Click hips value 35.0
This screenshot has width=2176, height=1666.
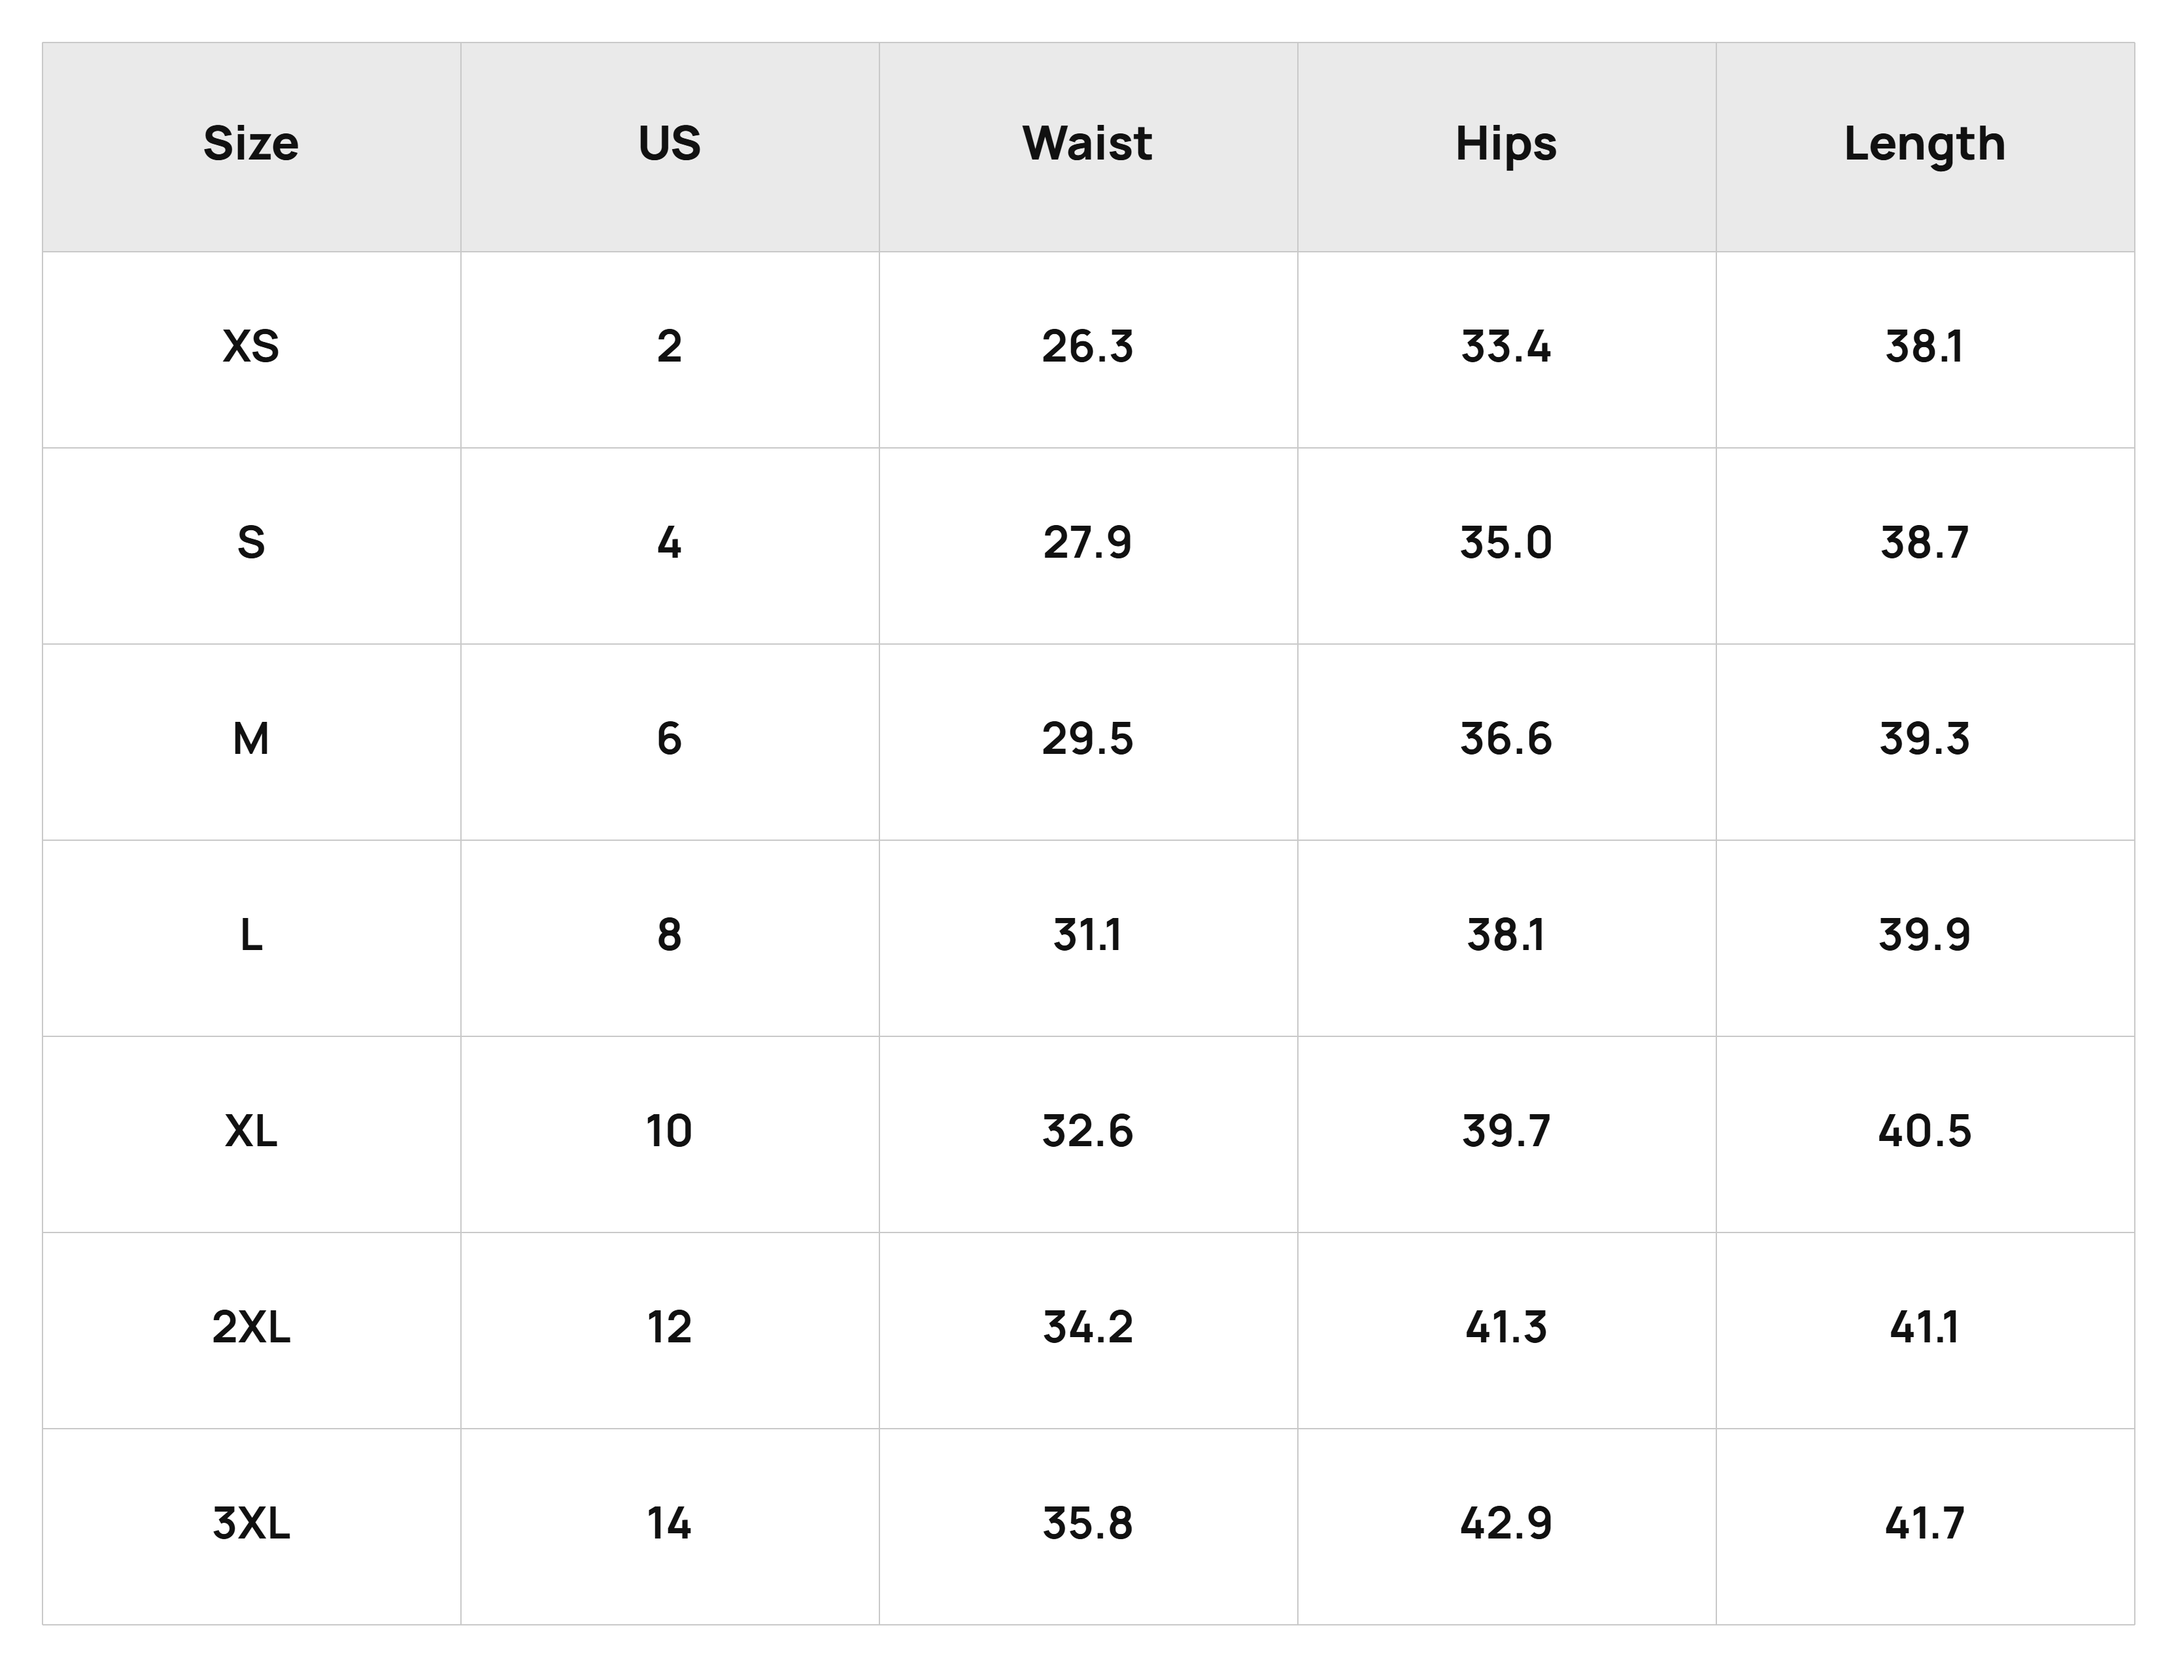[x=1506, y=545]
